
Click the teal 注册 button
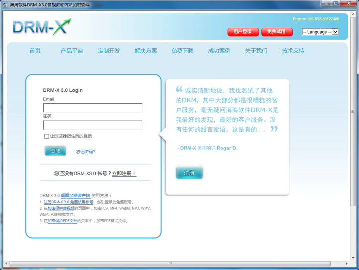(189, 173)
